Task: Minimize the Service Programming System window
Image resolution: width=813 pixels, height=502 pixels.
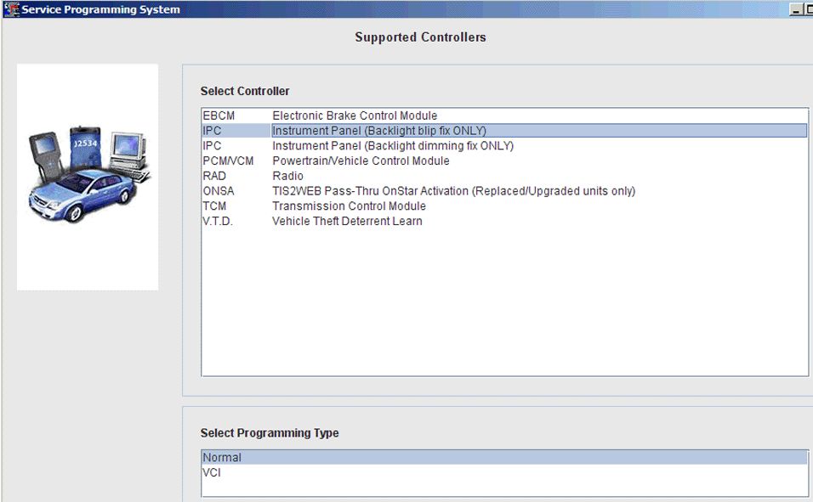Action: (795, 9)
